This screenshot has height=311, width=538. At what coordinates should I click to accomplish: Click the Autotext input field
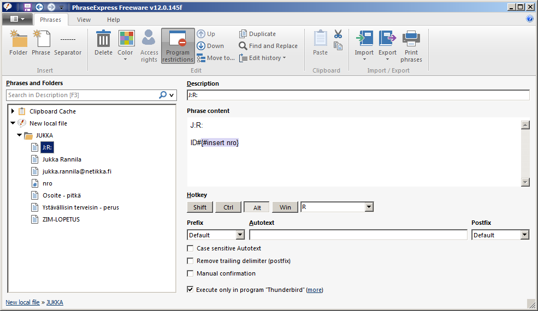(x=358, y=235)
